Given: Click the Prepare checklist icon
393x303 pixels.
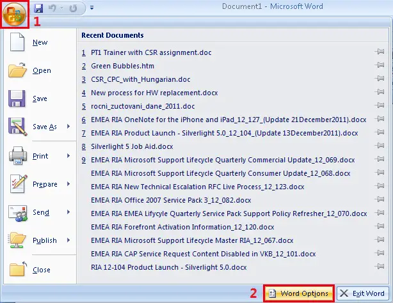Looking at the screenshot, I should coord(19,184).
